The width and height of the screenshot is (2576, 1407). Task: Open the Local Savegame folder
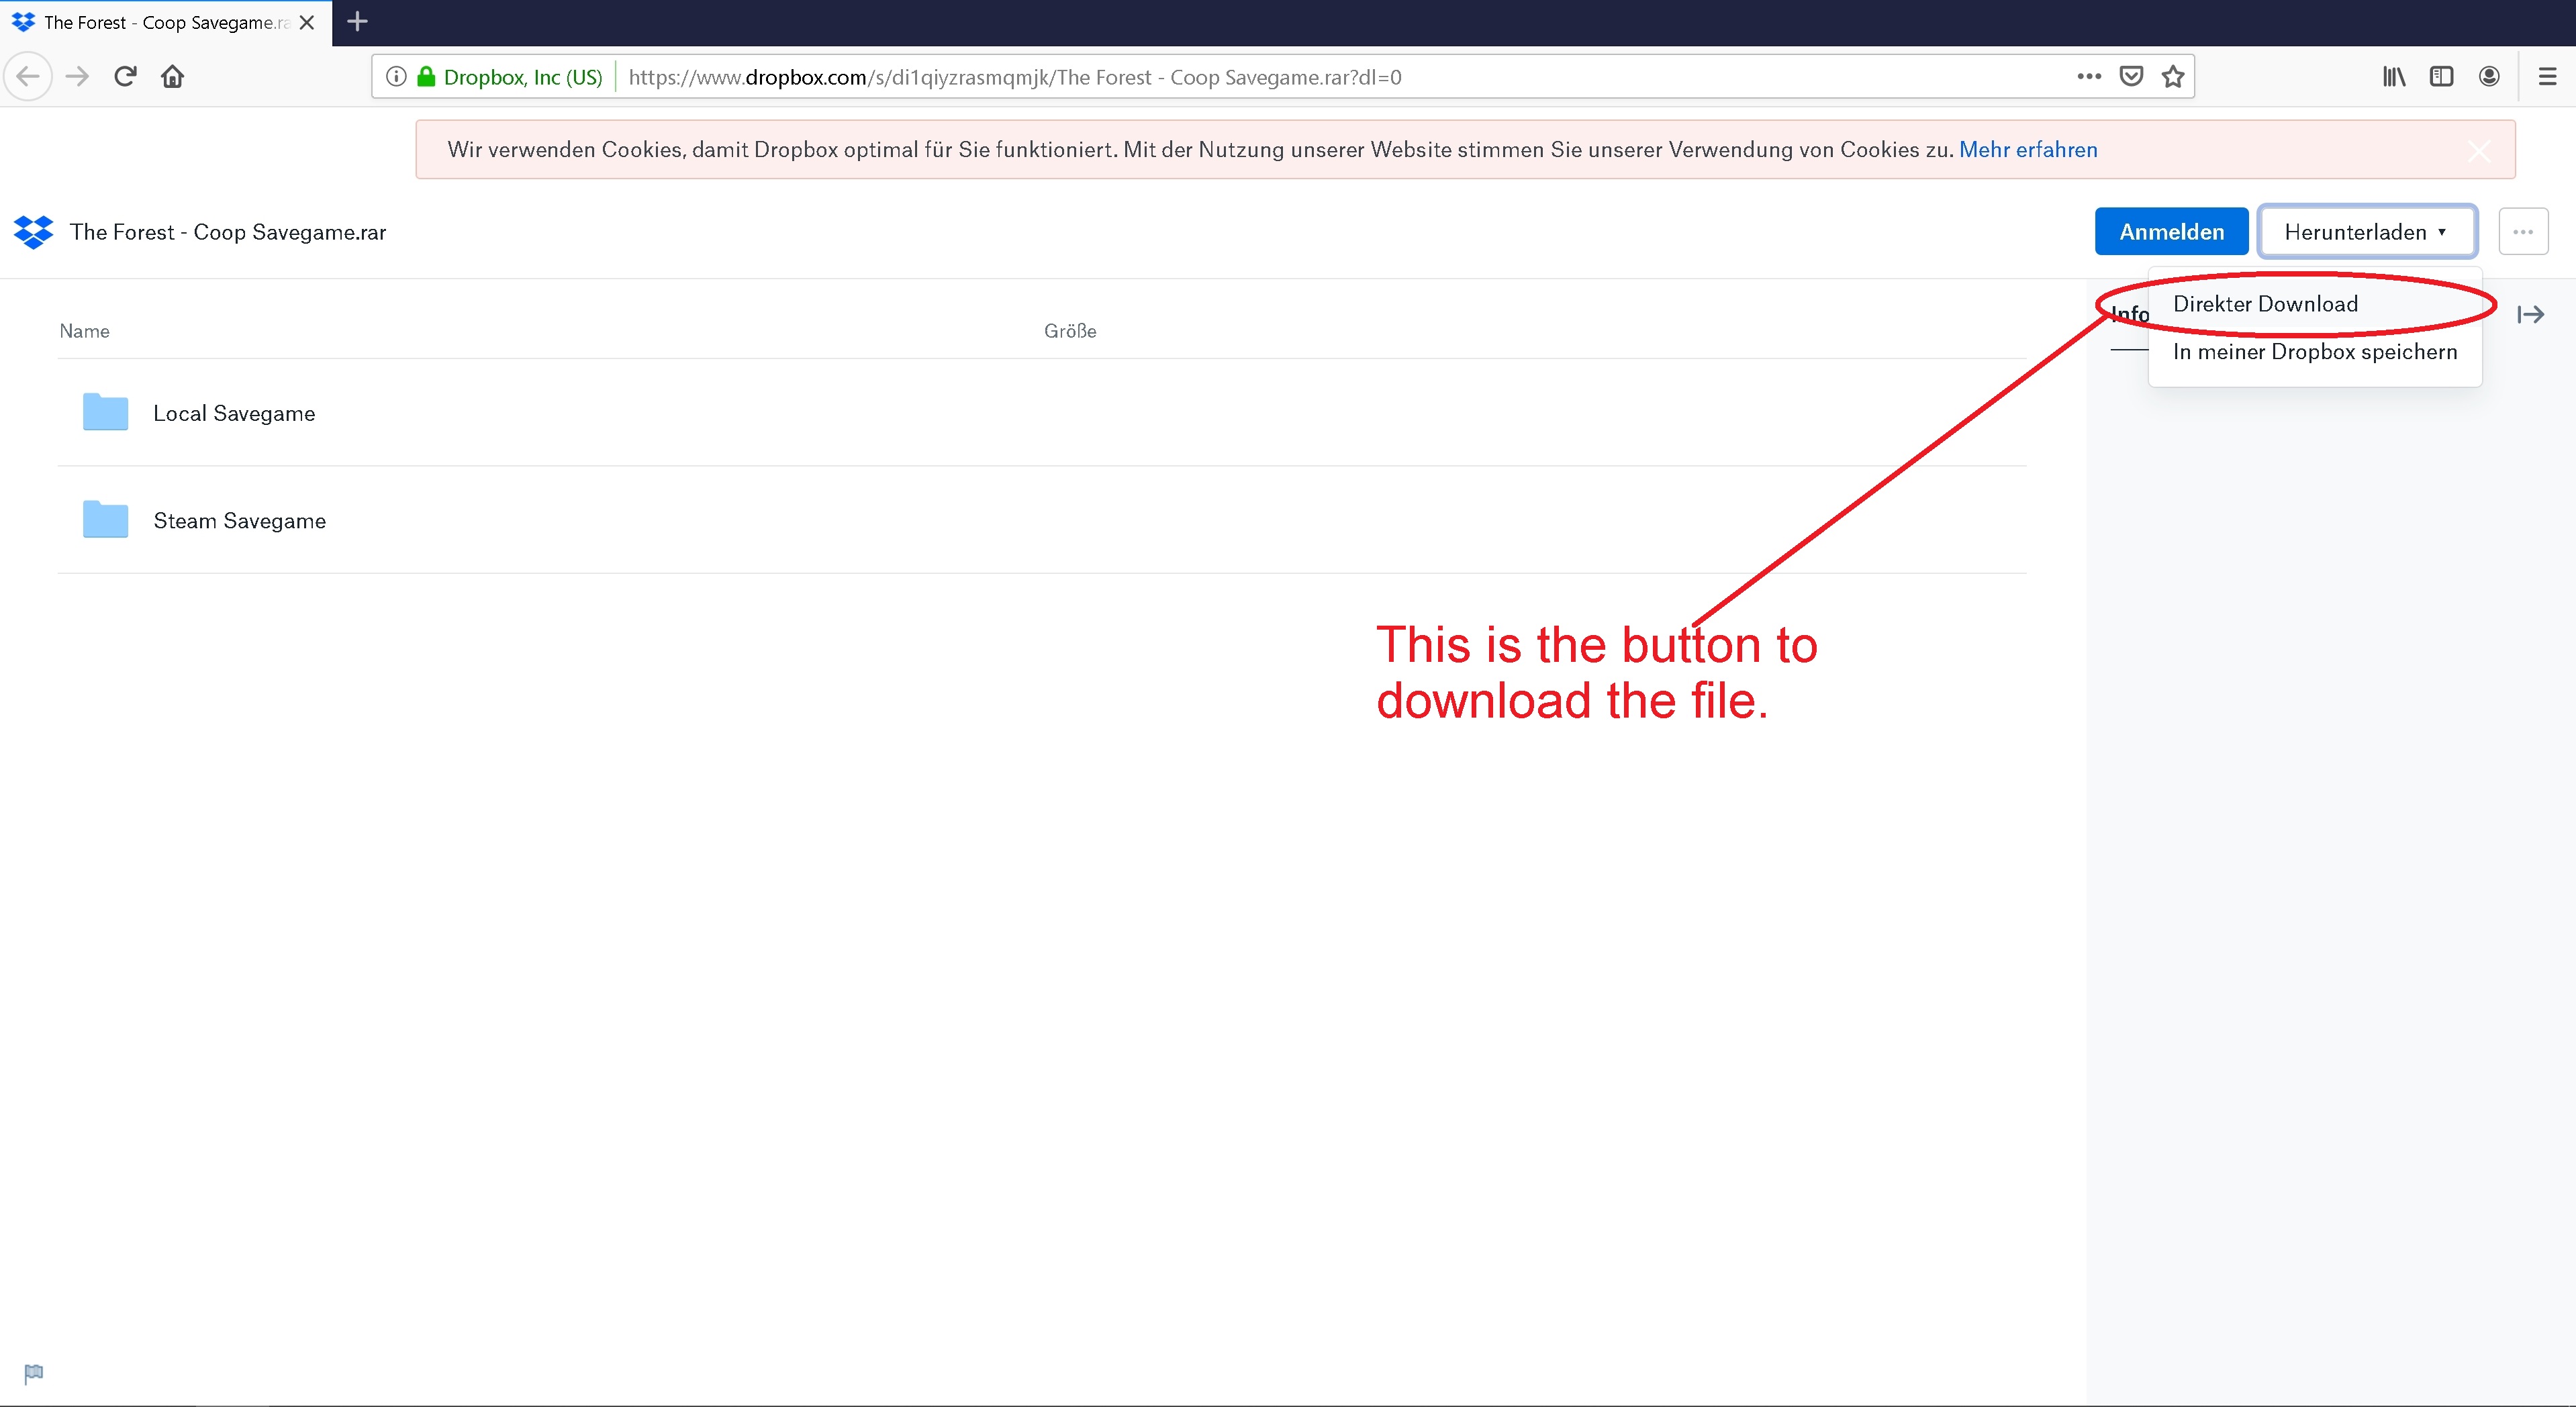pyautogui.click(x=234, y=414)
